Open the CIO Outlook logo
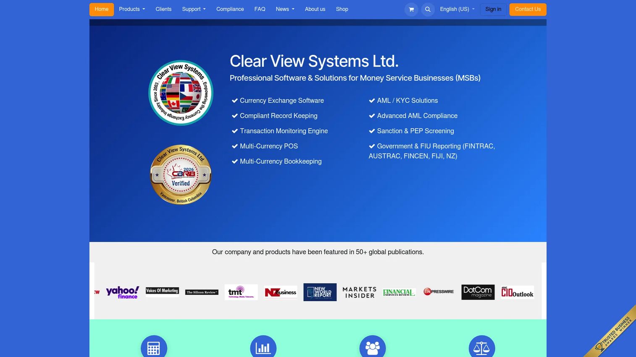The width and height of the screenshot is (636, 357). click(x=518, y=292)
